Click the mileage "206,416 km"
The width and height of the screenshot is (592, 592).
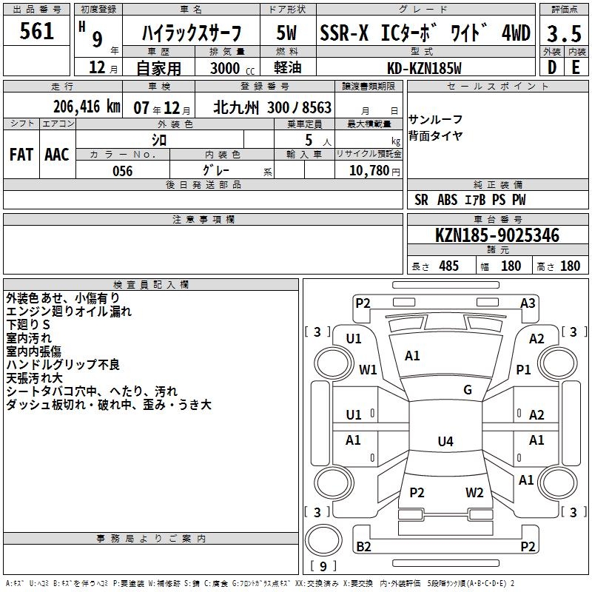(87, 107)
